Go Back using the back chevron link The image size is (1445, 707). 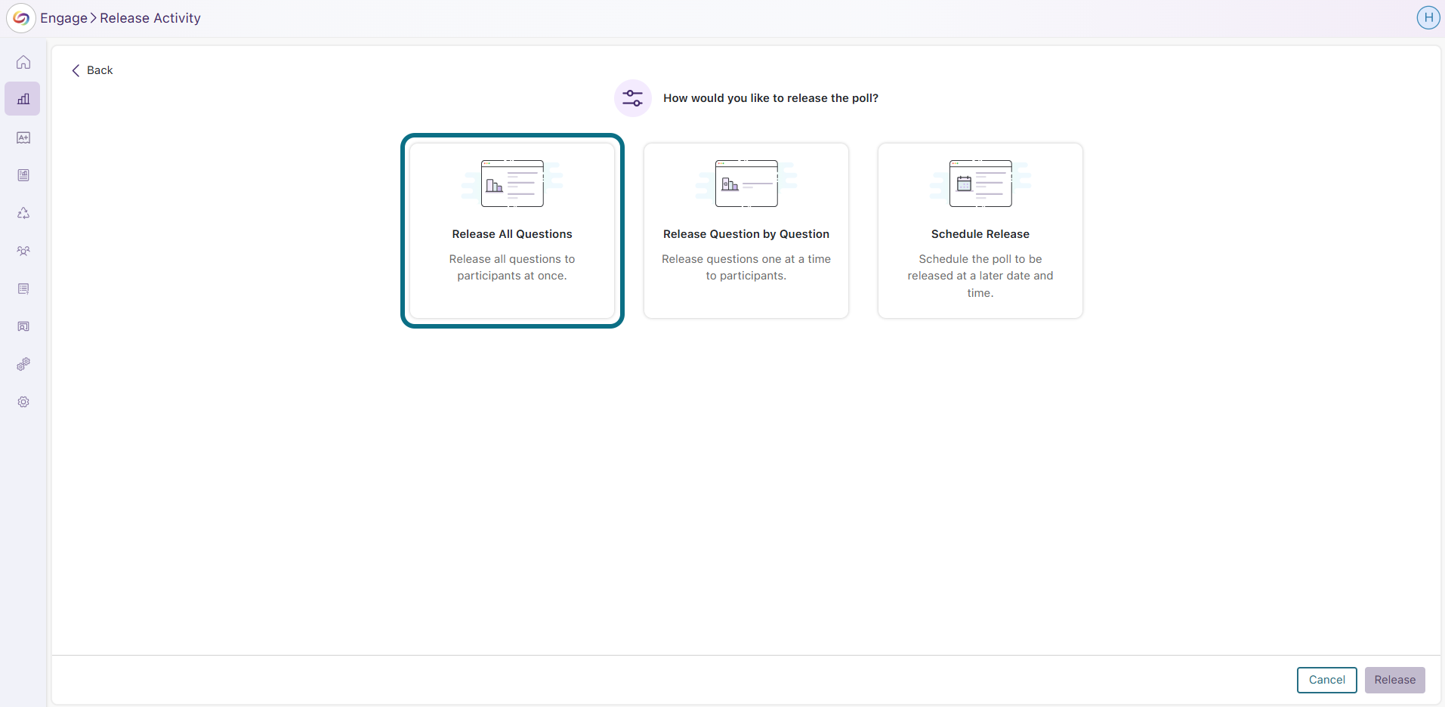92,70
